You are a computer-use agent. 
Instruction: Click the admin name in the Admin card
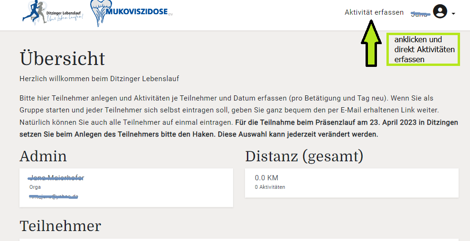click(56, 178)
